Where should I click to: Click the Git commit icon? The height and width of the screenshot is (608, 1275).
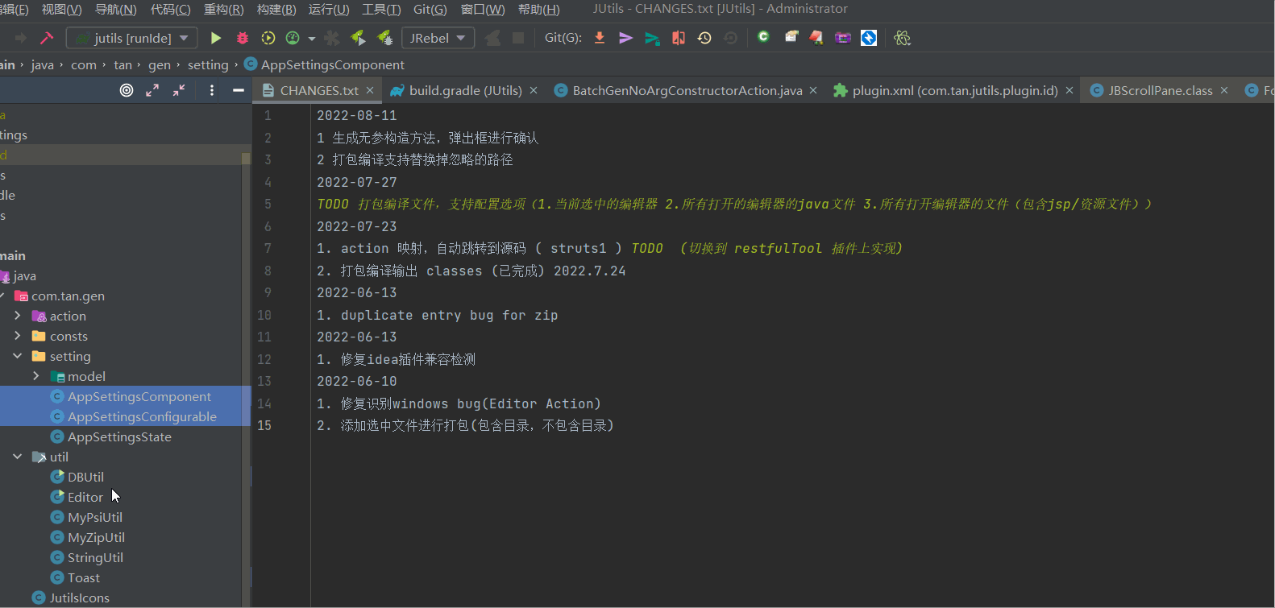click(625, 38)
